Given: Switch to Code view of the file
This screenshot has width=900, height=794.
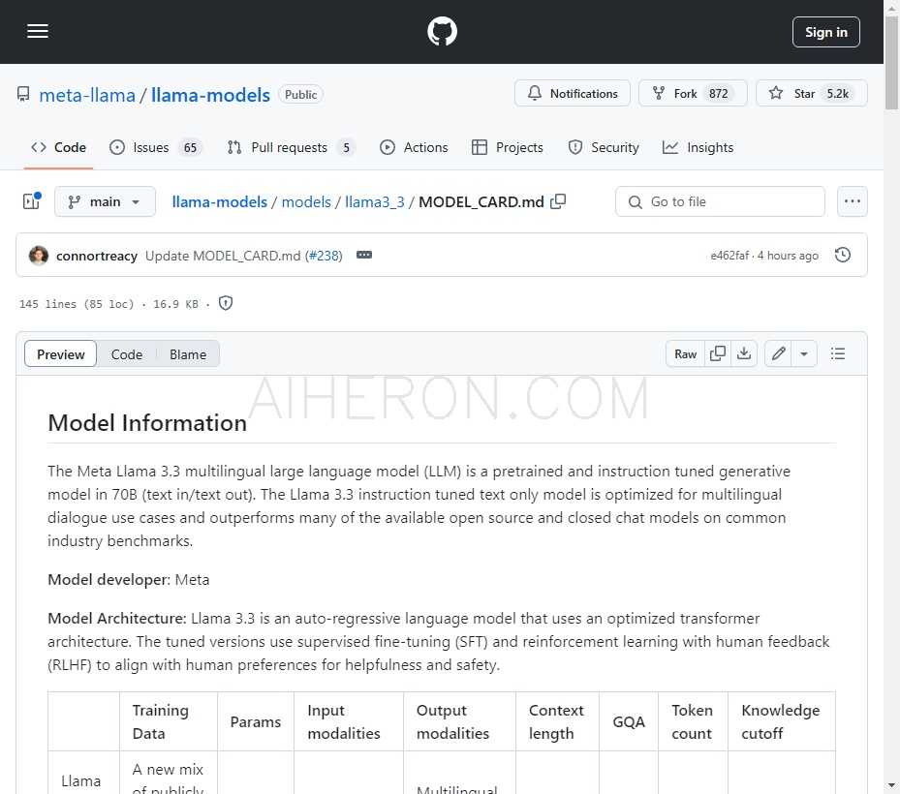Looking at the screenshot, I should coord(126,354).
